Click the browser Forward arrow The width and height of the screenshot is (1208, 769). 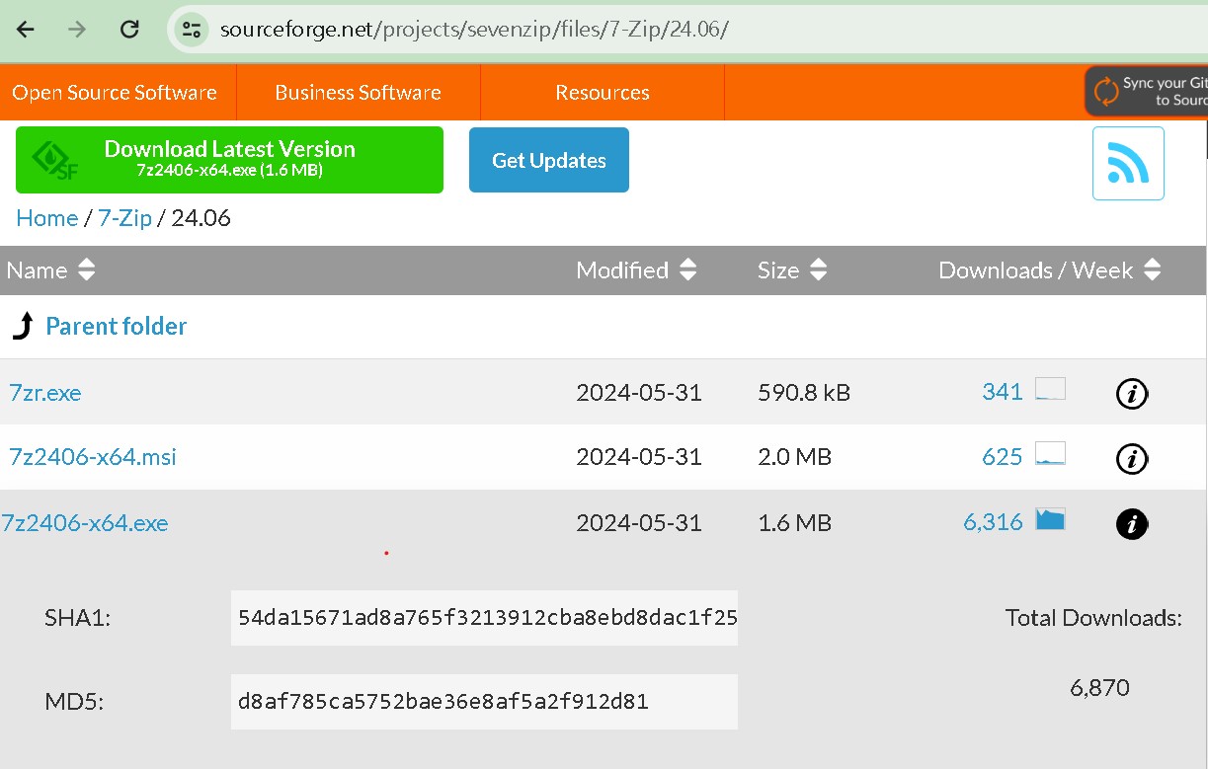pos(77,29)
